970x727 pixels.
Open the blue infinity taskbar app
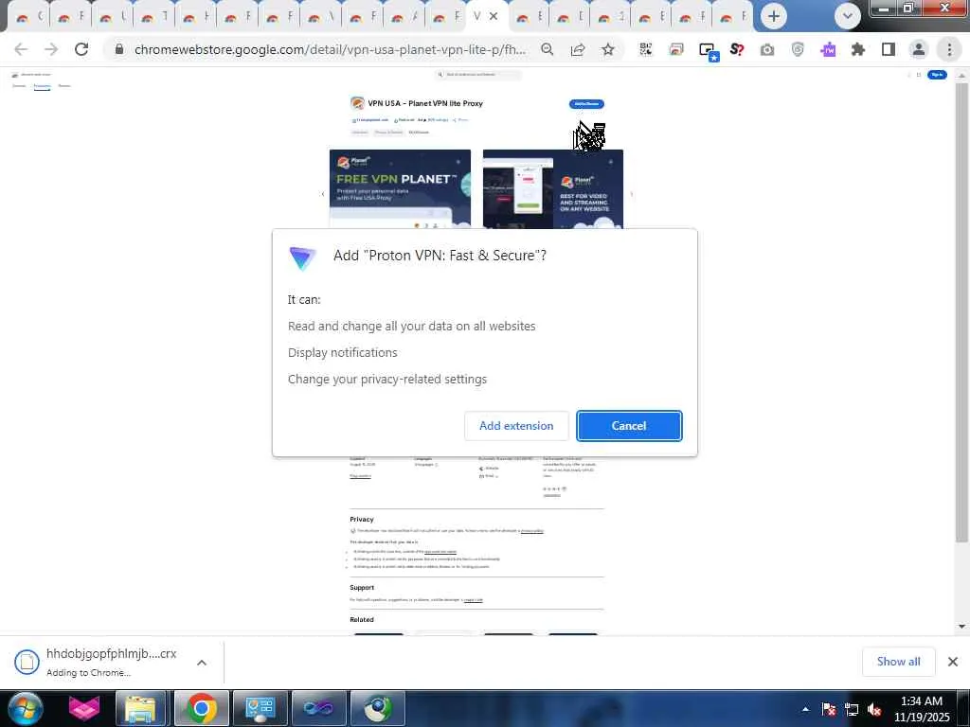pyautogui.click(x=318, y=708)
